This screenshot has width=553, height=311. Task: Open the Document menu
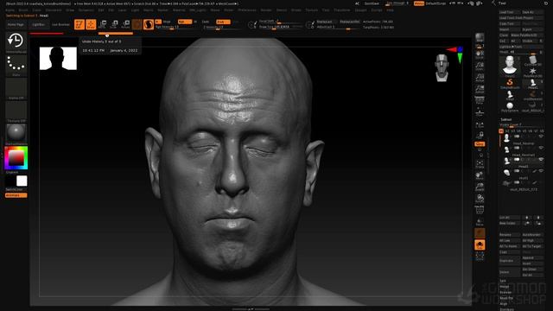click(x=54, y=10)
